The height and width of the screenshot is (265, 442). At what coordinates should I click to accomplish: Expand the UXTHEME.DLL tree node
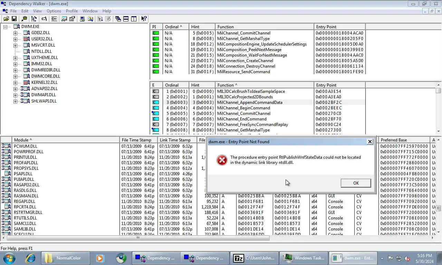pos(15,58)
